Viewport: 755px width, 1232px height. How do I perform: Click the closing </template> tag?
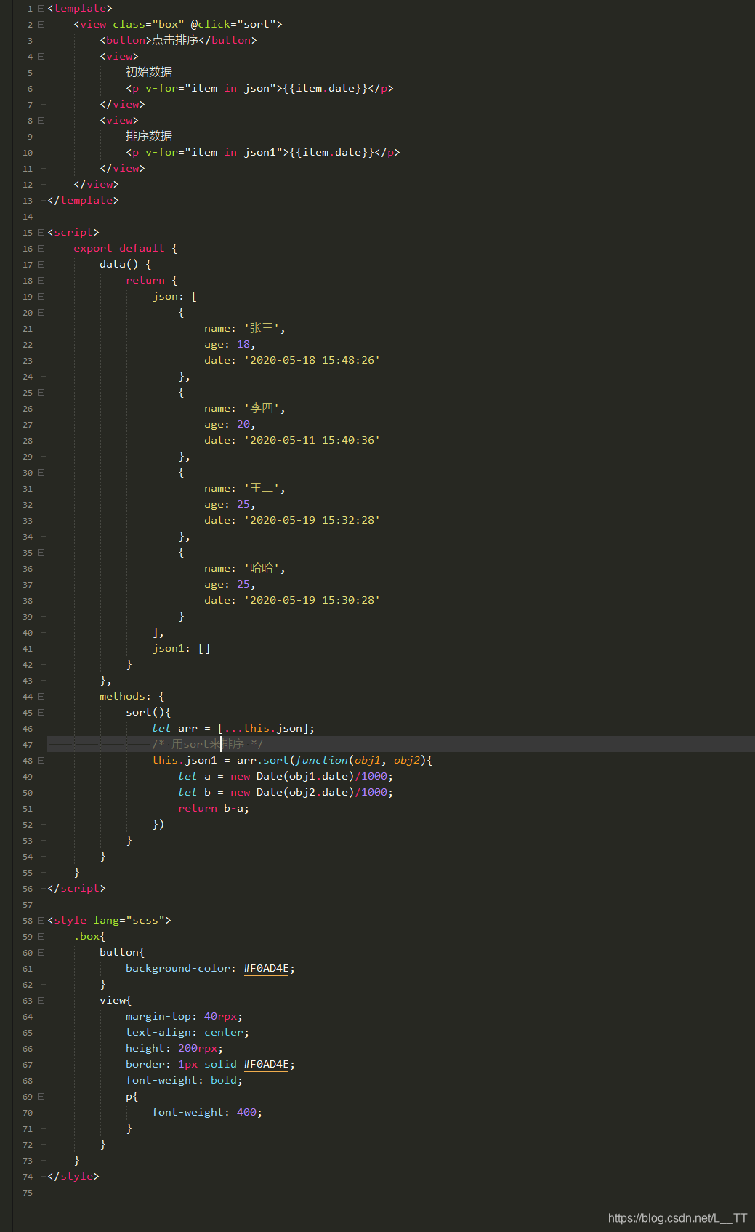pyautogui.click(x=83, y=200)
